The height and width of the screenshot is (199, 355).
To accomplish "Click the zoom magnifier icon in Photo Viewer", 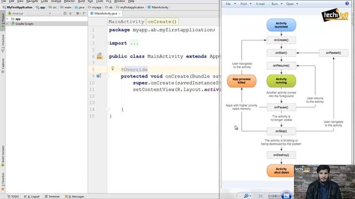I will click(x=246, y=196).
